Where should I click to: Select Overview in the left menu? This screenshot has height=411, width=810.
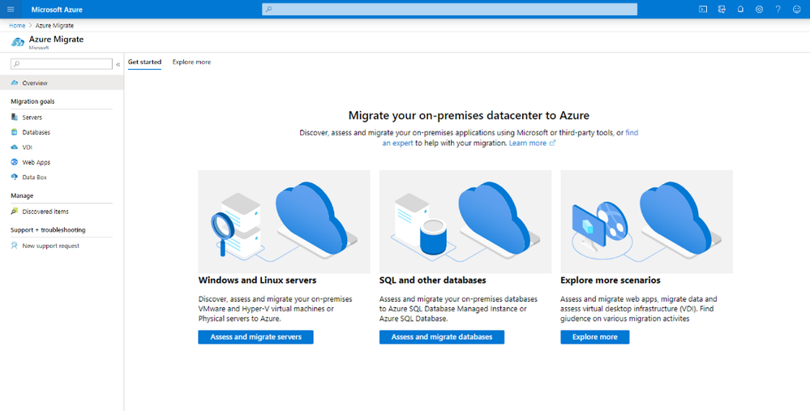click(x=62, y=83)
